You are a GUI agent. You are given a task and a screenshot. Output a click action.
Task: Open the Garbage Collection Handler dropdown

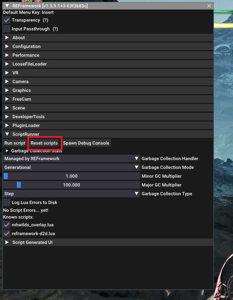click(71, 158)
